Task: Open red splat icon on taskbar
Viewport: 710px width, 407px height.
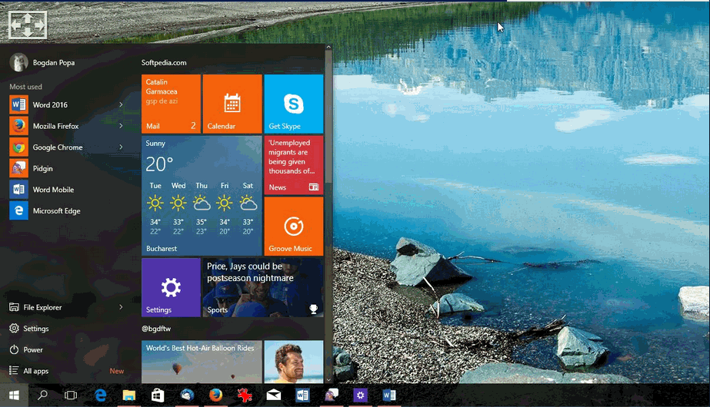Action: click(245, 395)
